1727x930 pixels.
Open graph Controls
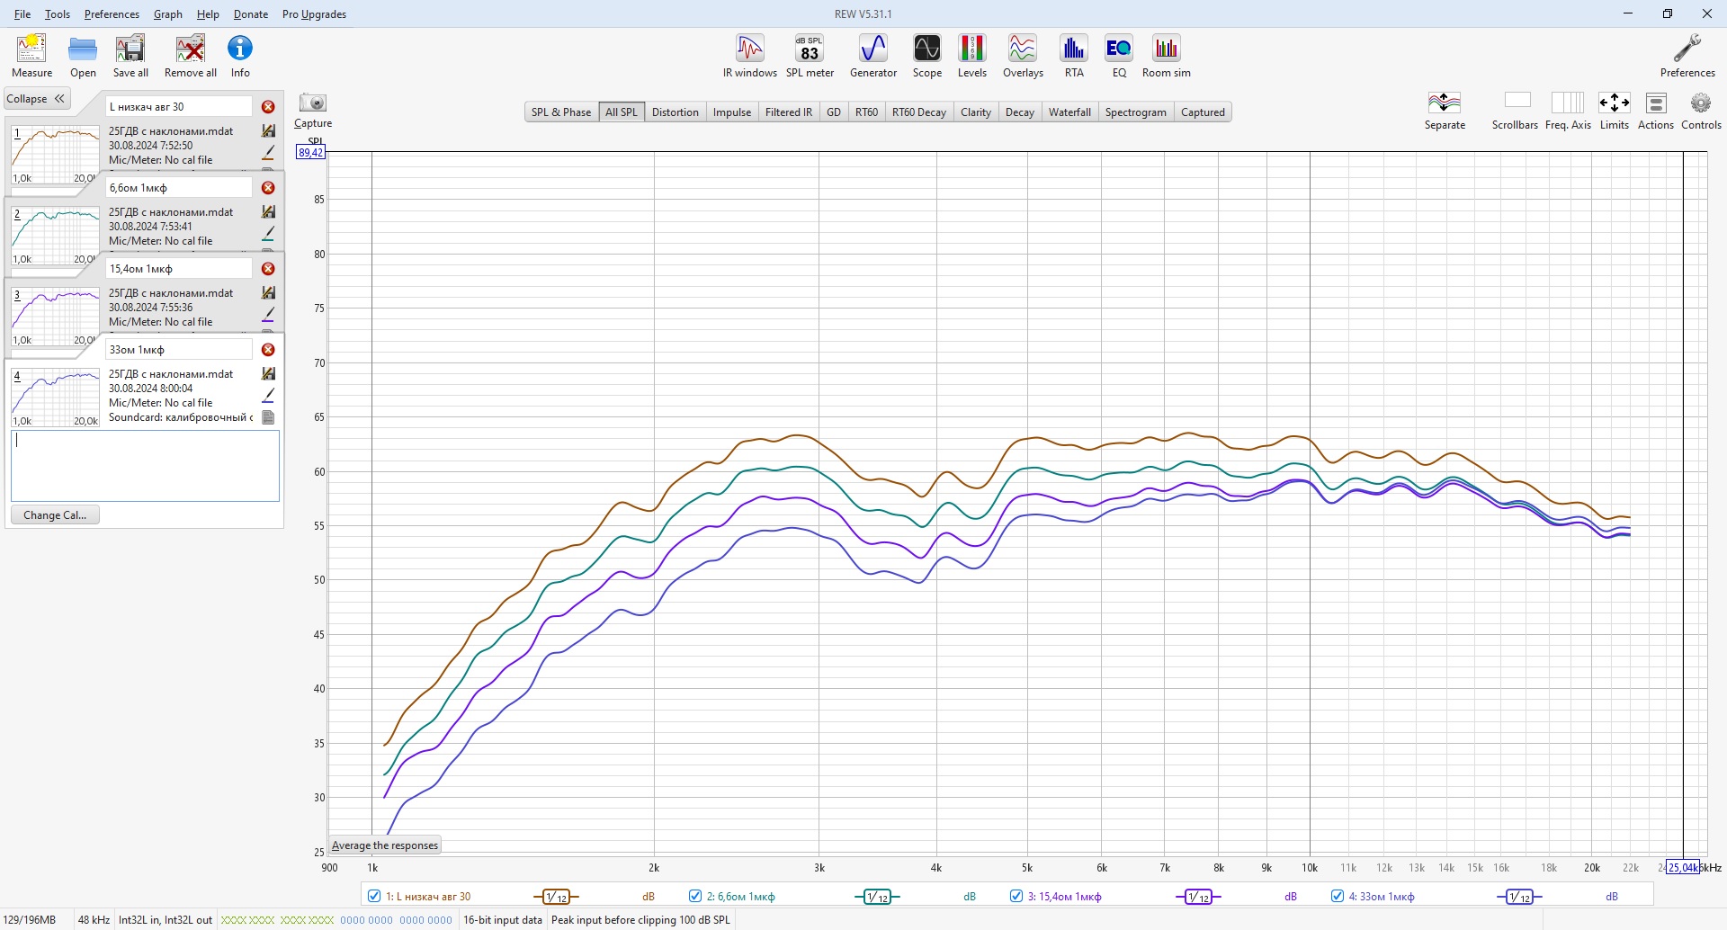[1701, 111]
